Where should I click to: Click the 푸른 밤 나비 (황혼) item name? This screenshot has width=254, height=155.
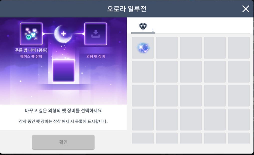[31, 50]
